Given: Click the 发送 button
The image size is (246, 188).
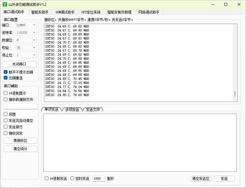Looking at the screenshot, I should pos(224,178).
